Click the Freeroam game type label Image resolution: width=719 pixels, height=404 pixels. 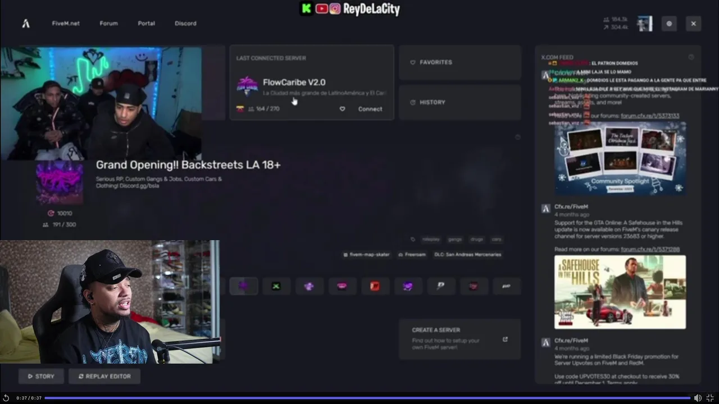(x=412, y=255)
